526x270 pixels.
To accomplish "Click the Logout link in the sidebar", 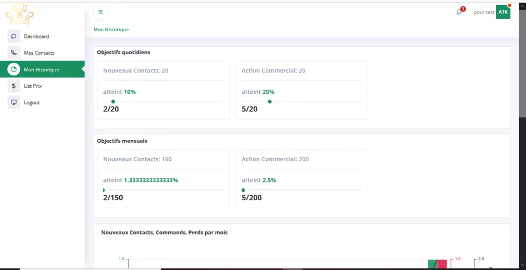I will pyautogui.click(x=32, y=102).
